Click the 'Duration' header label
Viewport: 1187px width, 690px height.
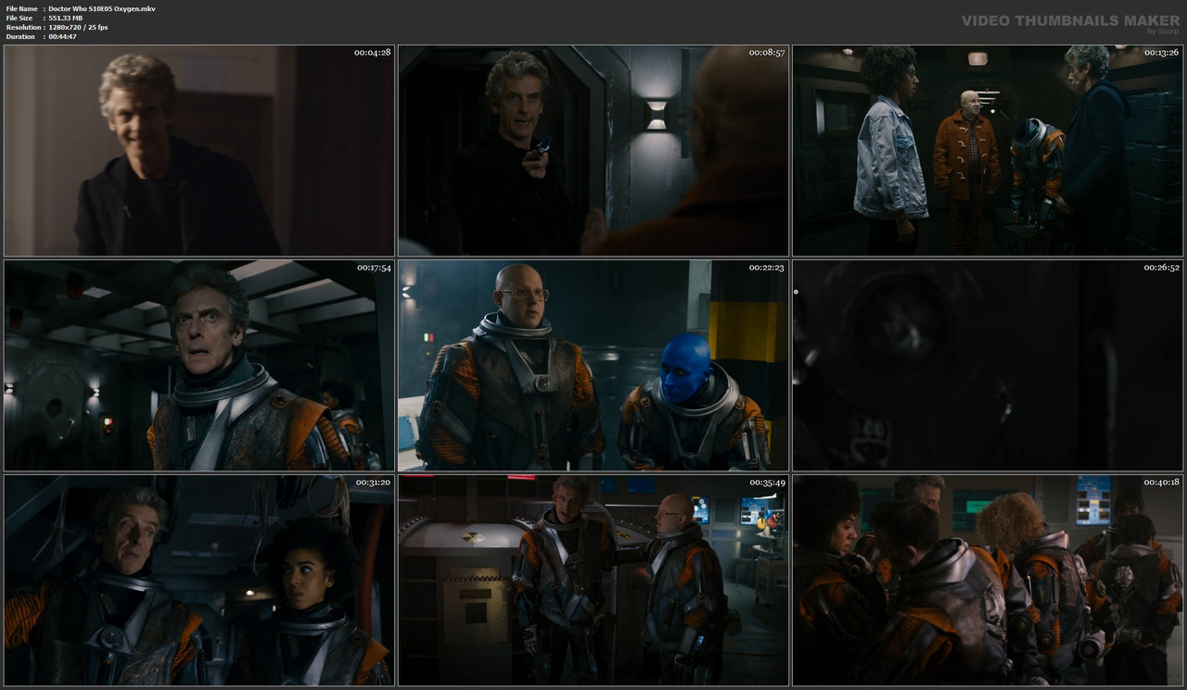tap(20, 36)
